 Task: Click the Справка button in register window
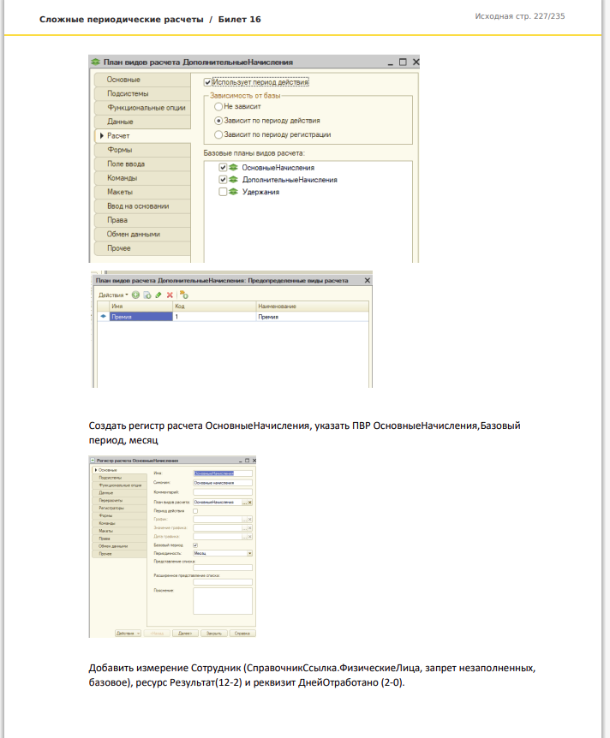click(x=242, y=634)
